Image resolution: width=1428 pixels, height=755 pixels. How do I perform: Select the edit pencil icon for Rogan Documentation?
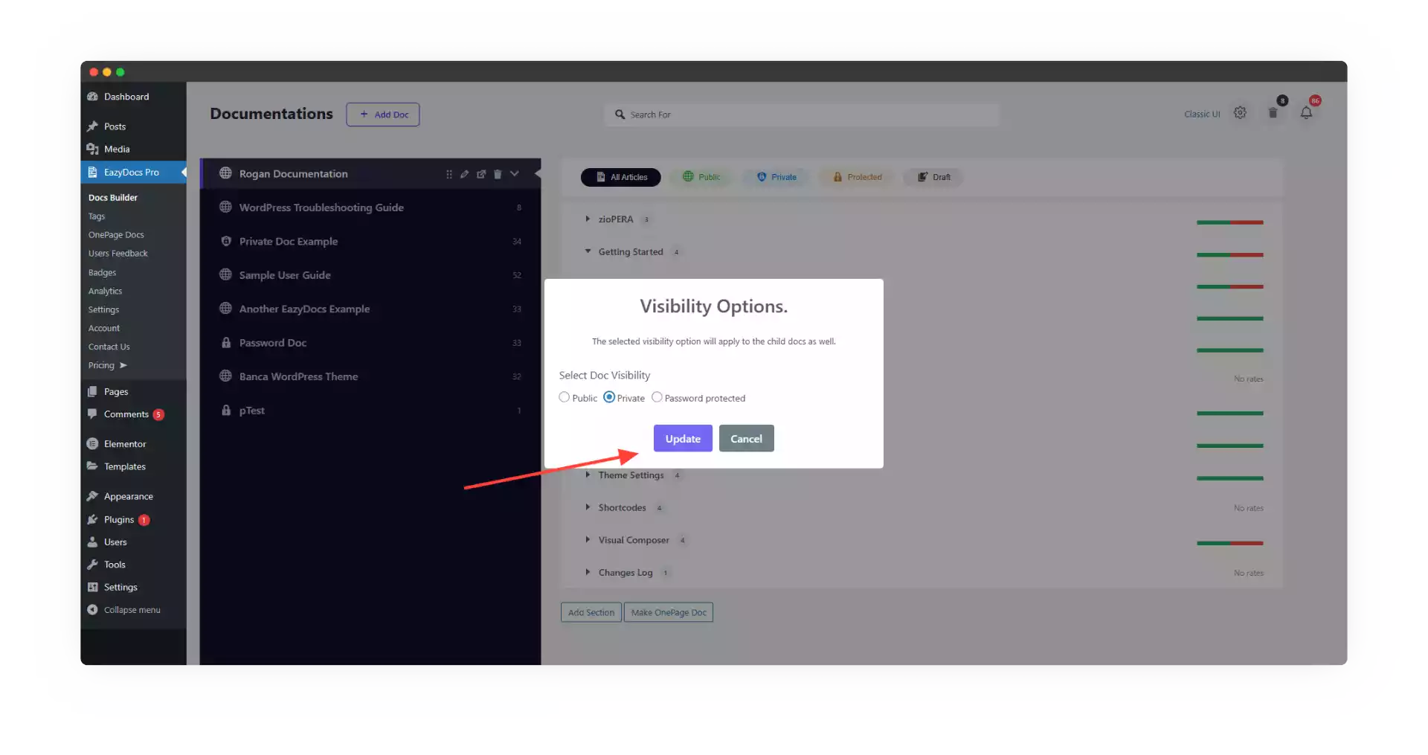click(465, 174)
